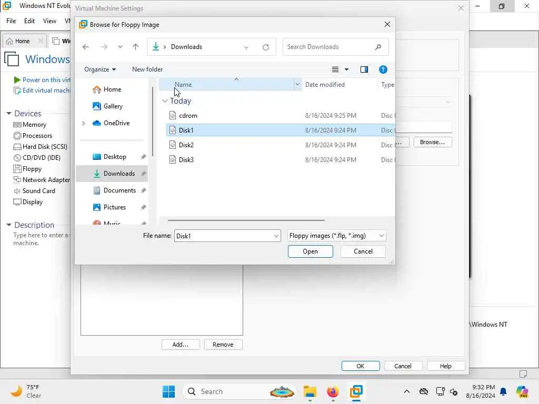
Task: Open VMware Edit menu
Action: (x=29, y=21)
